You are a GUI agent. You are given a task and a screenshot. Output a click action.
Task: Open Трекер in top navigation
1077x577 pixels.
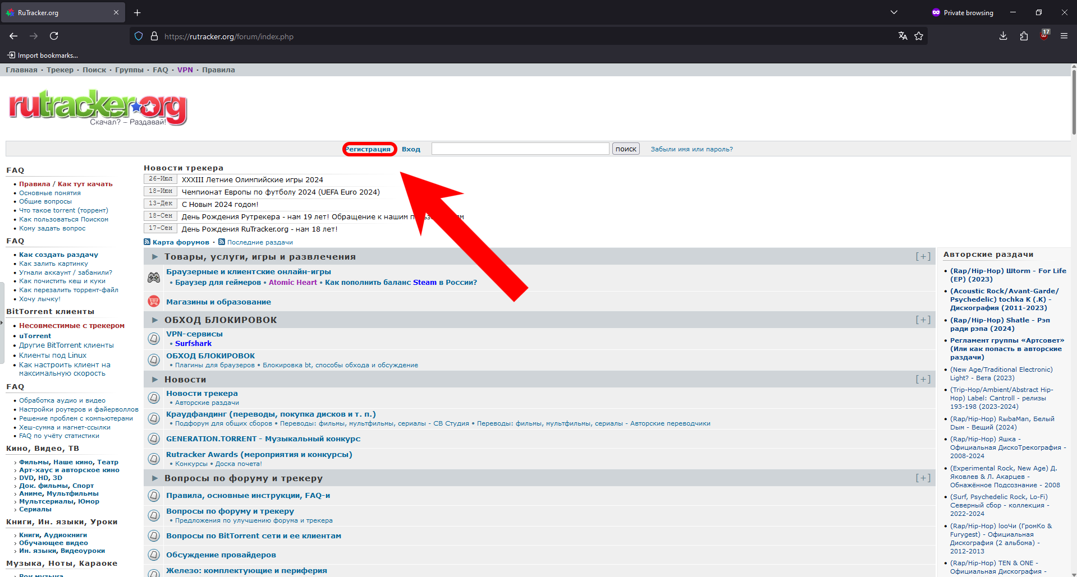click(x=60, y=70)
